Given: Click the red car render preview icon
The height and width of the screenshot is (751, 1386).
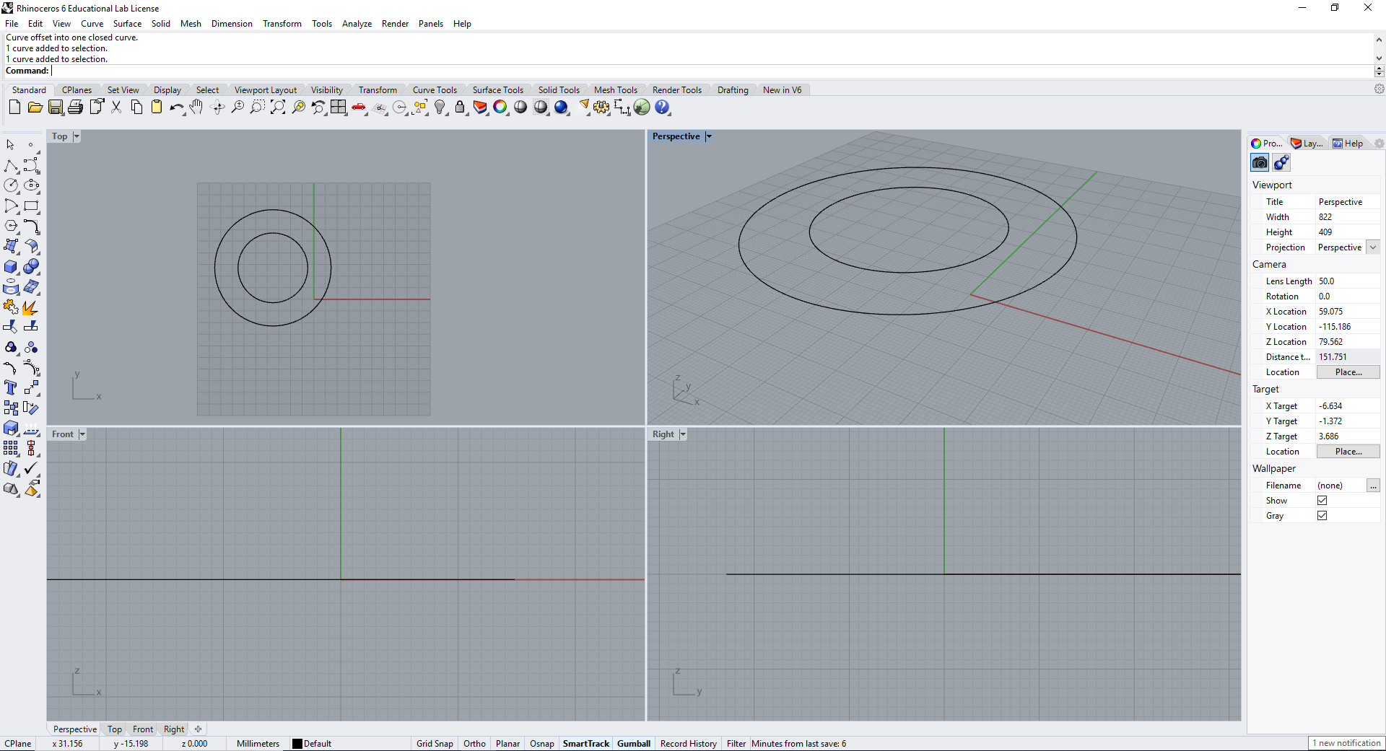Looking at the screenshot, I should coord(359,107).
